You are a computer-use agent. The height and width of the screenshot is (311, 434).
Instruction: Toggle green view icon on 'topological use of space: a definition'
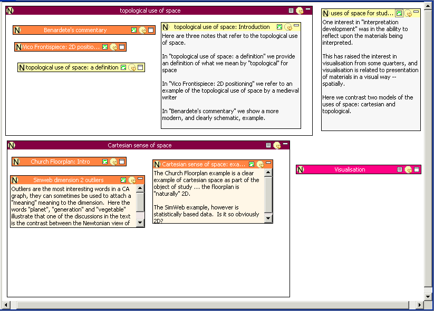click(x=123, y=67)
